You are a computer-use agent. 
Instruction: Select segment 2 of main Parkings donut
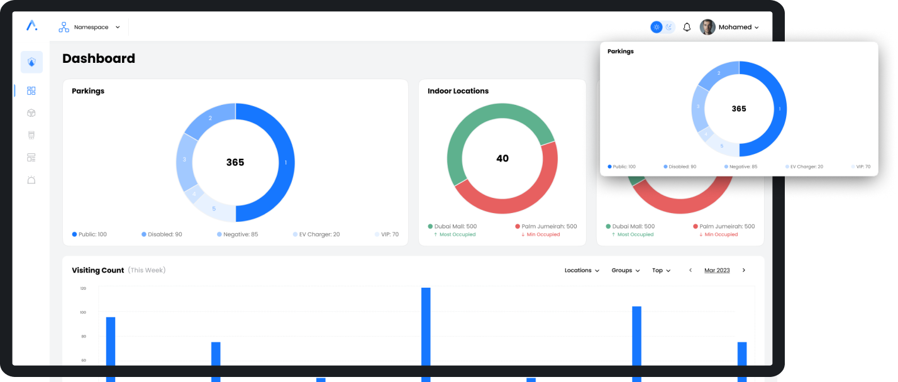[210, 117]
